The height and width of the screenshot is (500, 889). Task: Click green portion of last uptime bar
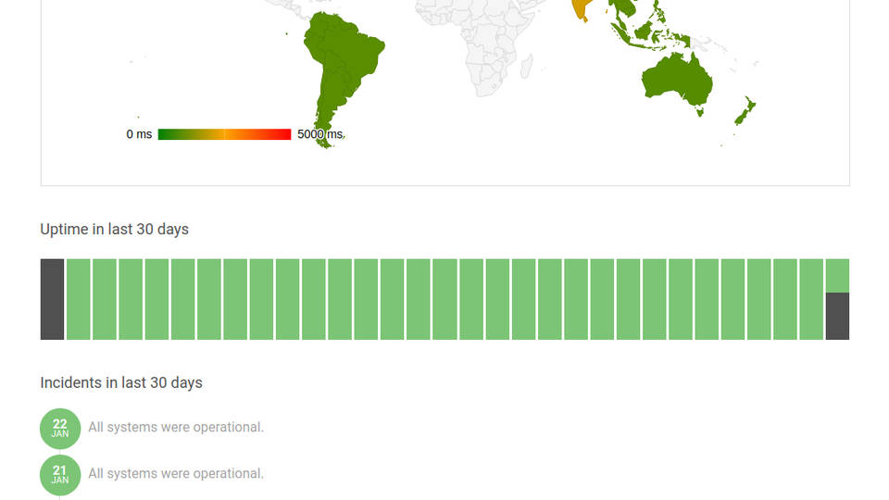pos(837,275)
